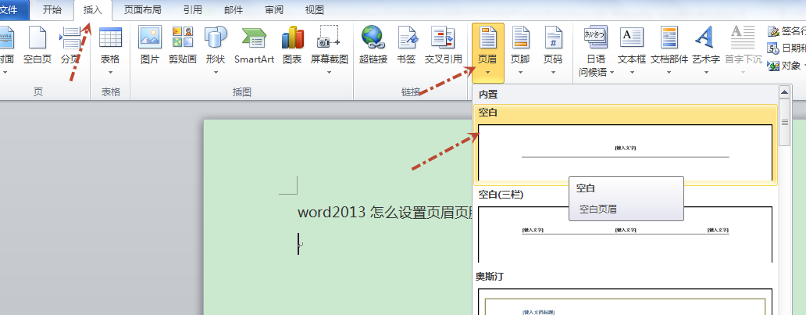Click the 内置 gallery section heading
The image size is (806, 315).
(488, 95)
